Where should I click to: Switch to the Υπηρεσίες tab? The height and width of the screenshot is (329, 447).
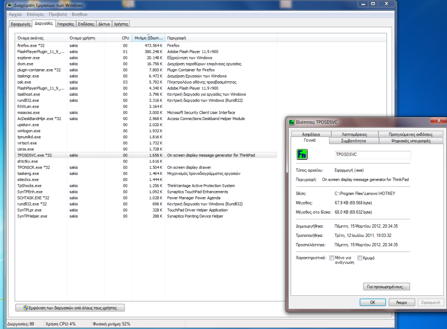pyautogui.click(x=65, y=24)
